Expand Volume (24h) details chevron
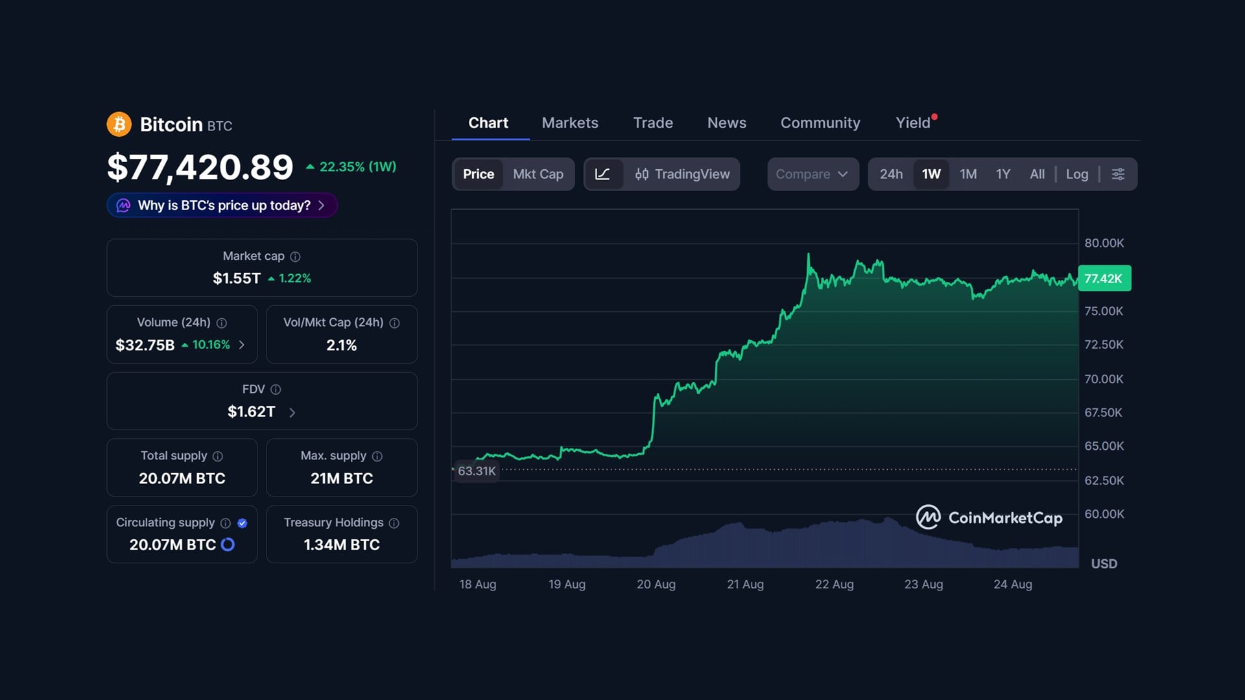 [242, 345]
